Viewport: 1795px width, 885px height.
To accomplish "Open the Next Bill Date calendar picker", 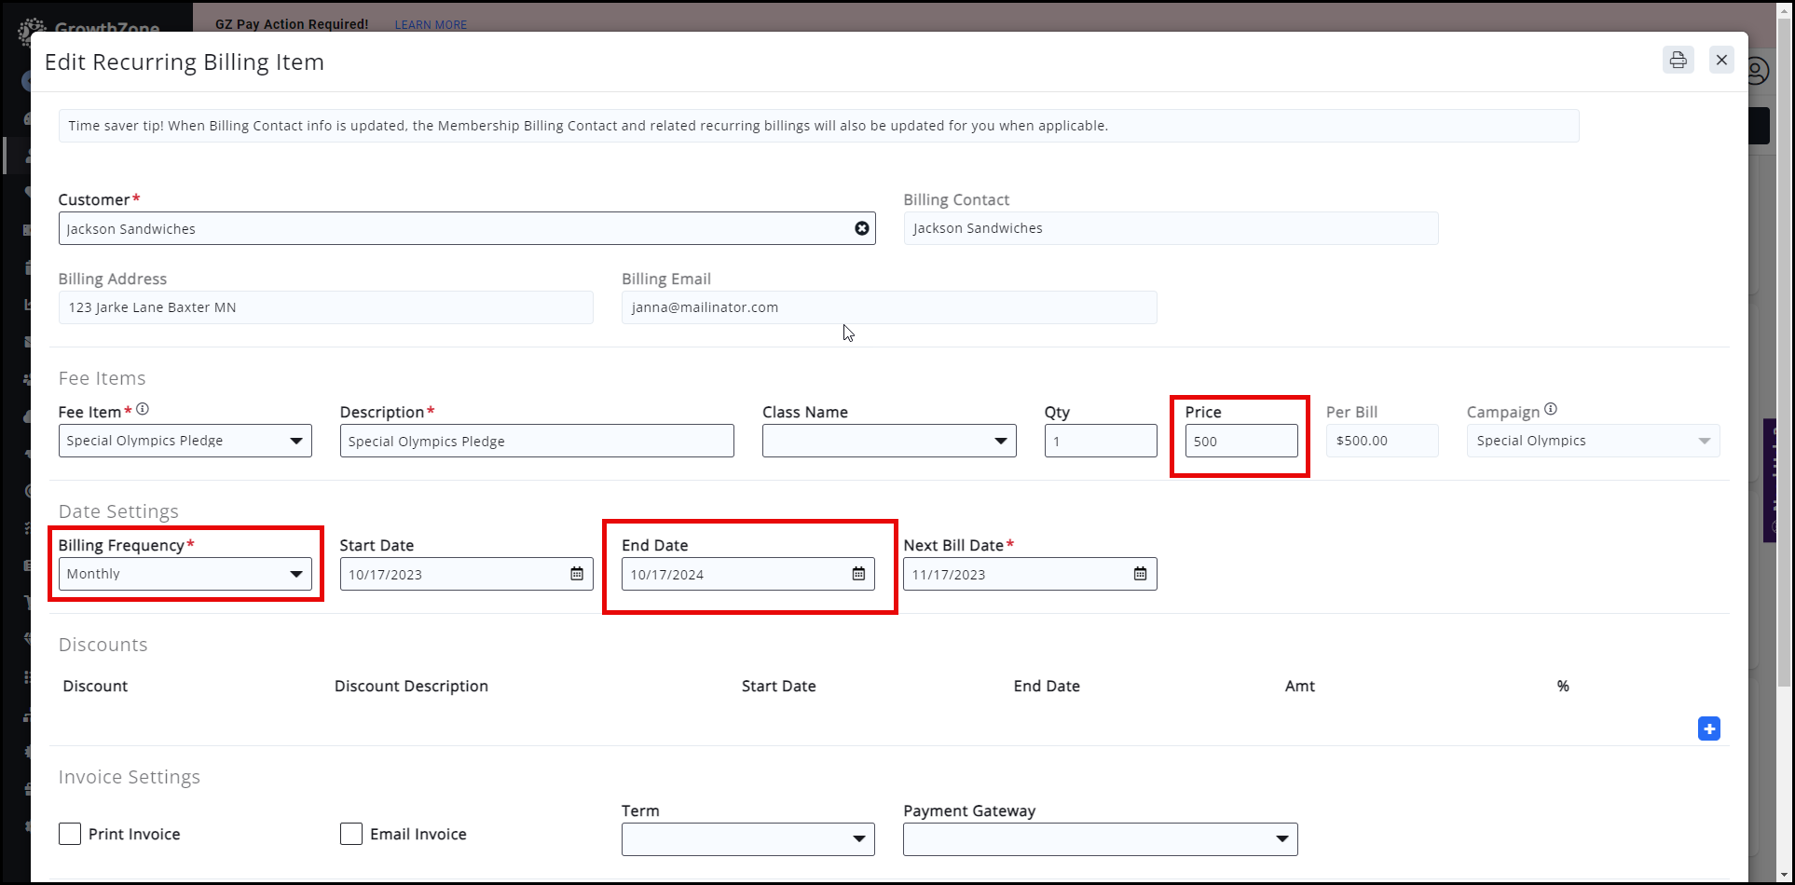I will (x=1140, y=574).
